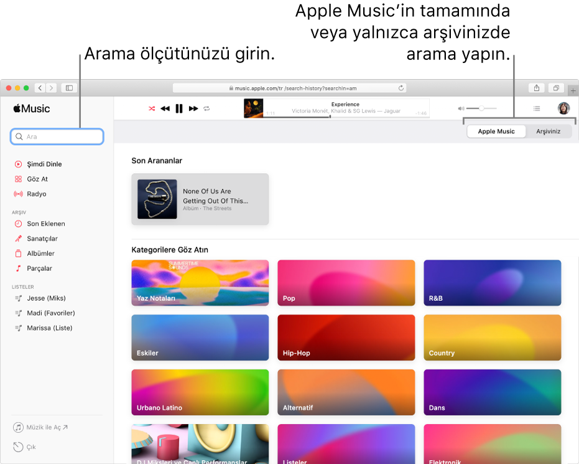The image size is (579, 464).
Task: Switch to Arşiviniz search scope
Action: pos(548,131)
